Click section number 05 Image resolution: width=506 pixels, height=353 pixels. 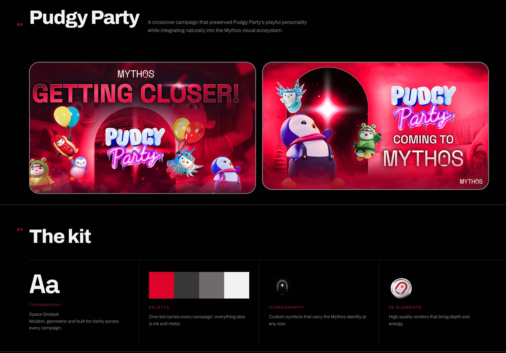coord(20,230)
